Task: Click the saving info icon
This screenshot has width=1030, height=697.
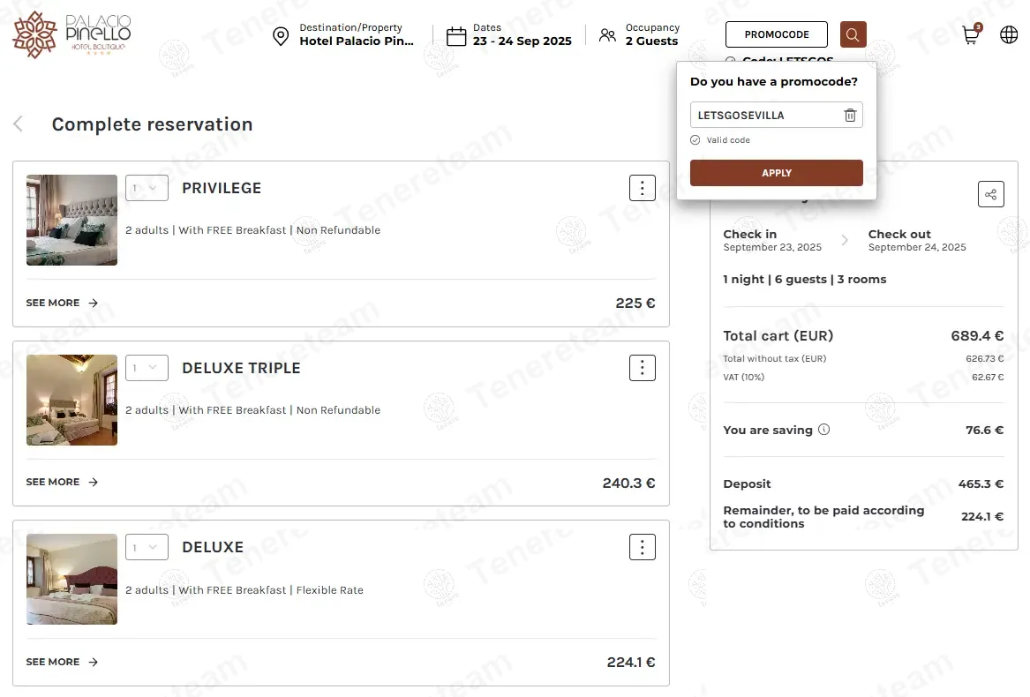Action: [x=823, y=430]
